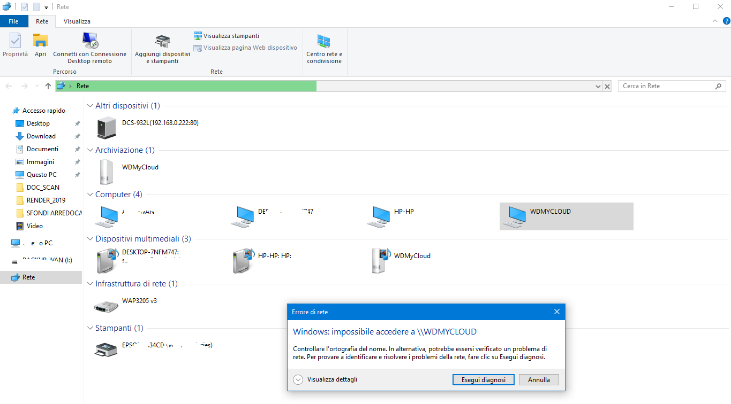Collapse the Dispositivi multimediali group
Screen dimensions: 731x404
coord(90,239)
